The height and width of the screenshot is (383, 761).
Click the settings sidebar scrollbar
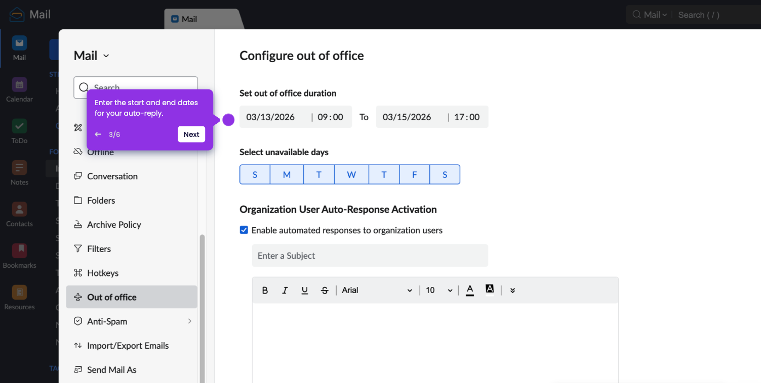click(x=203, y=308)
